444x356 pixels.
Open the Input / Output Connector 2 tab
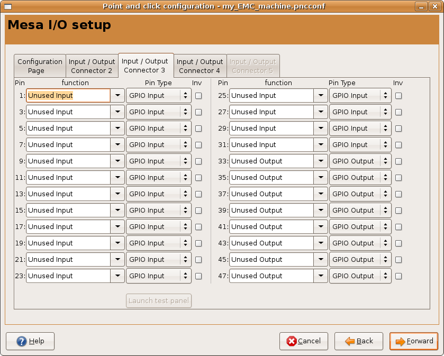coord(92,66)
